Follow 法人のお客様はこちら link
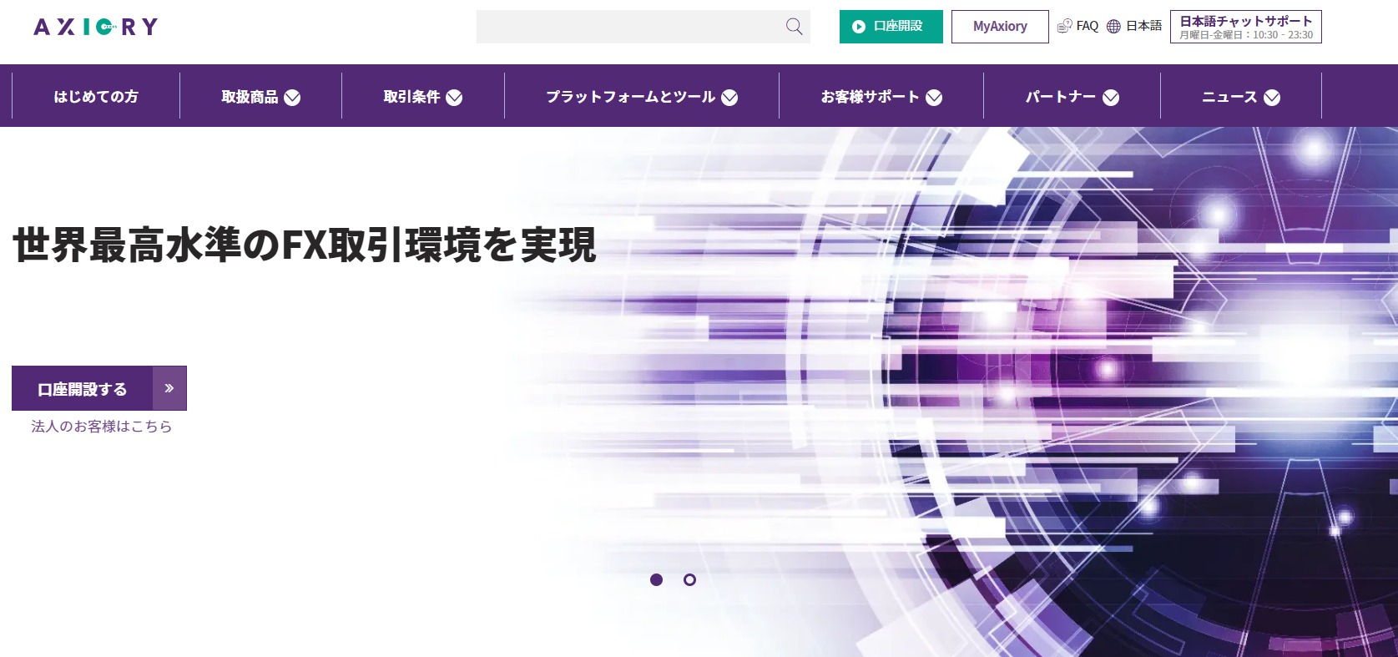The width and height of the screenshot is (1398, 657). pyautogui.click(x=102, y=427)
